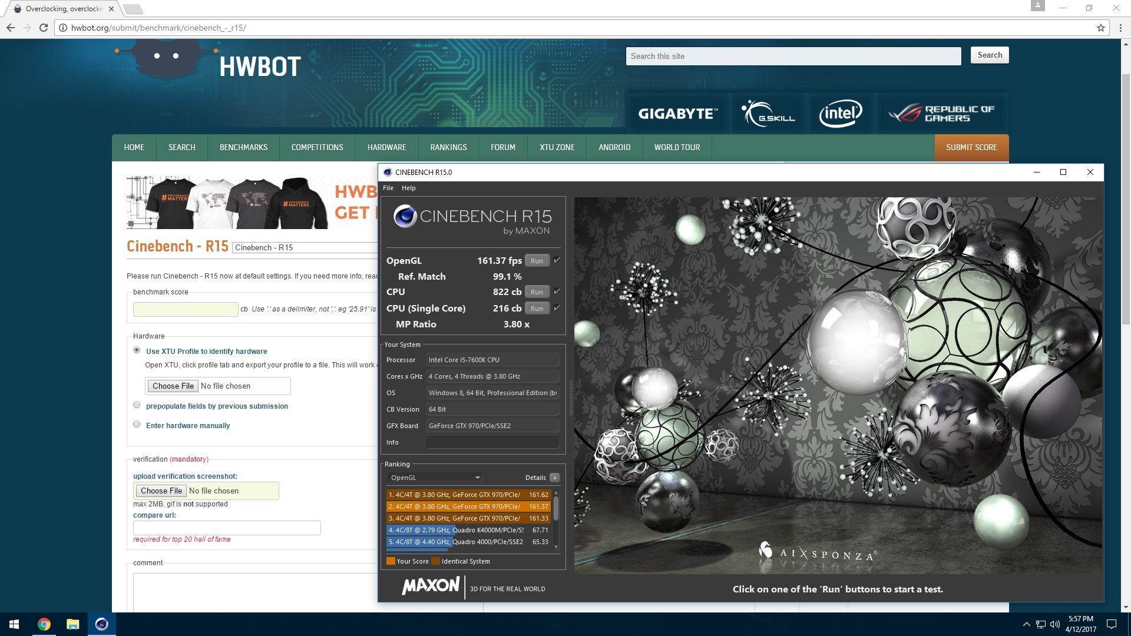Open network settings tray icon
Image resolution: width=1131 pixels, height=636 pixels.
tap(1041, 624)
